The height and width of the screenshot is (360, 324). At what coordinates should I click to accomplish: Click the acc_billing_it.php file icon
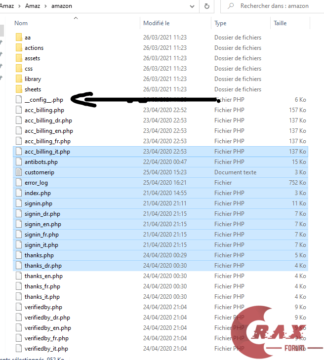click(19, 151)
